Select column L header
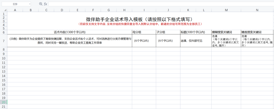Viewport: 274px width, 109px height. coord(204,10)
